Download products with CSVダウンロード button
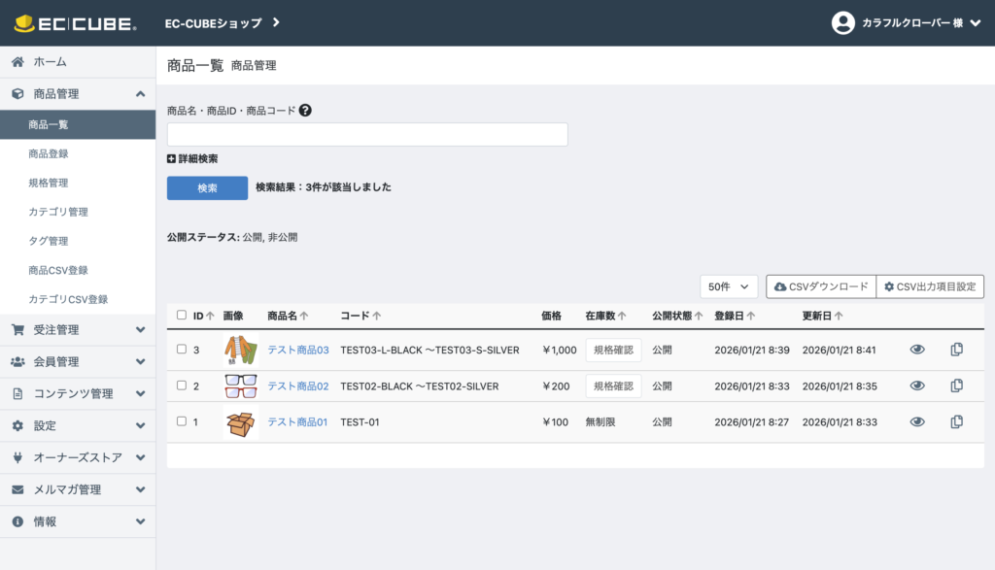This screenshot has height=570, width=995. tap(821, 286)
